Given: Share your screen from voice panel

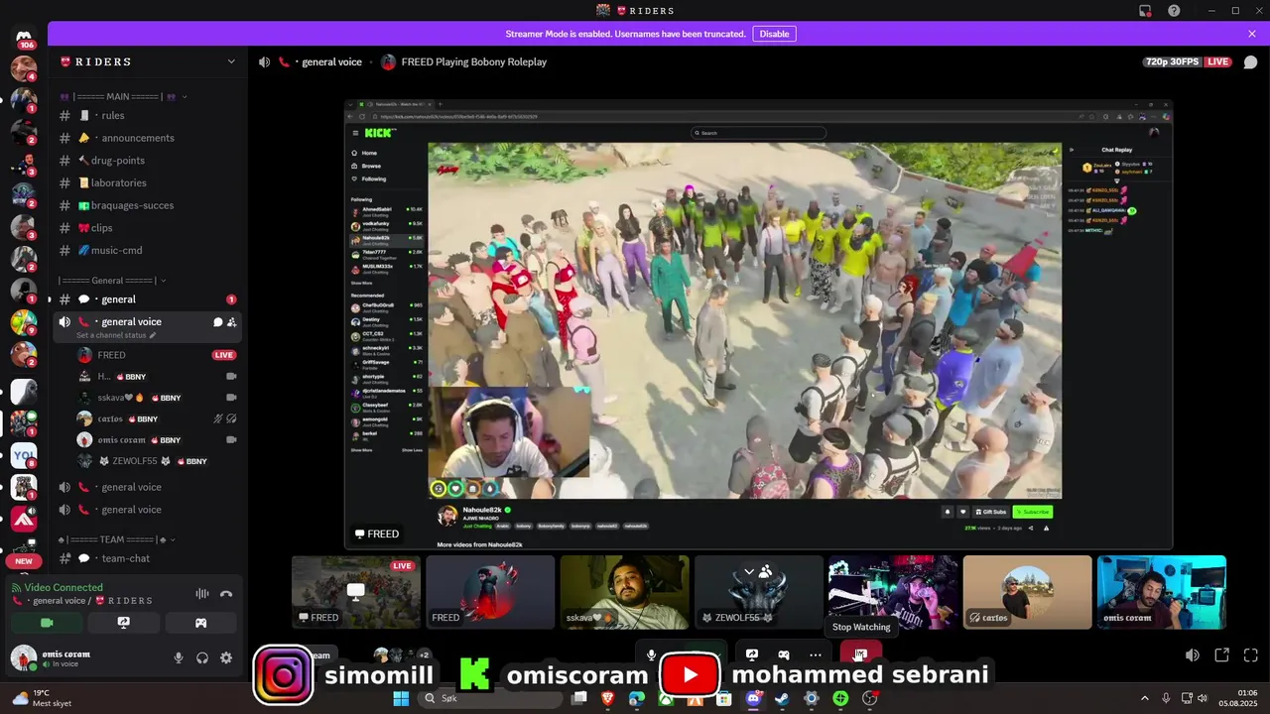Looking at the screenshot, I should [x=123, y=623].
